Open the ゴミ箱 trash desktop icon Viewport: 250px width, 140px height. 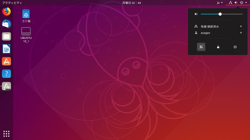tap(26, 16)
